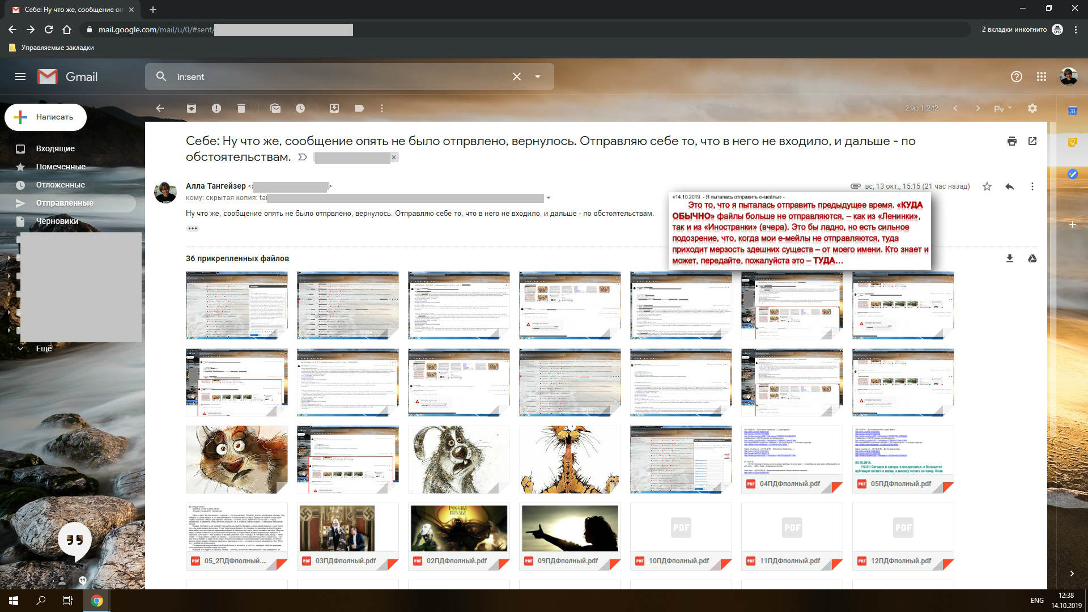Open Google Calendar side panel
1088x612 pixels.
1072,111
